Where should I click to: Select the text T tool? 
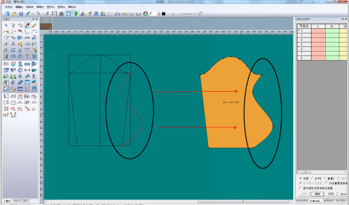tap(27, 56)
